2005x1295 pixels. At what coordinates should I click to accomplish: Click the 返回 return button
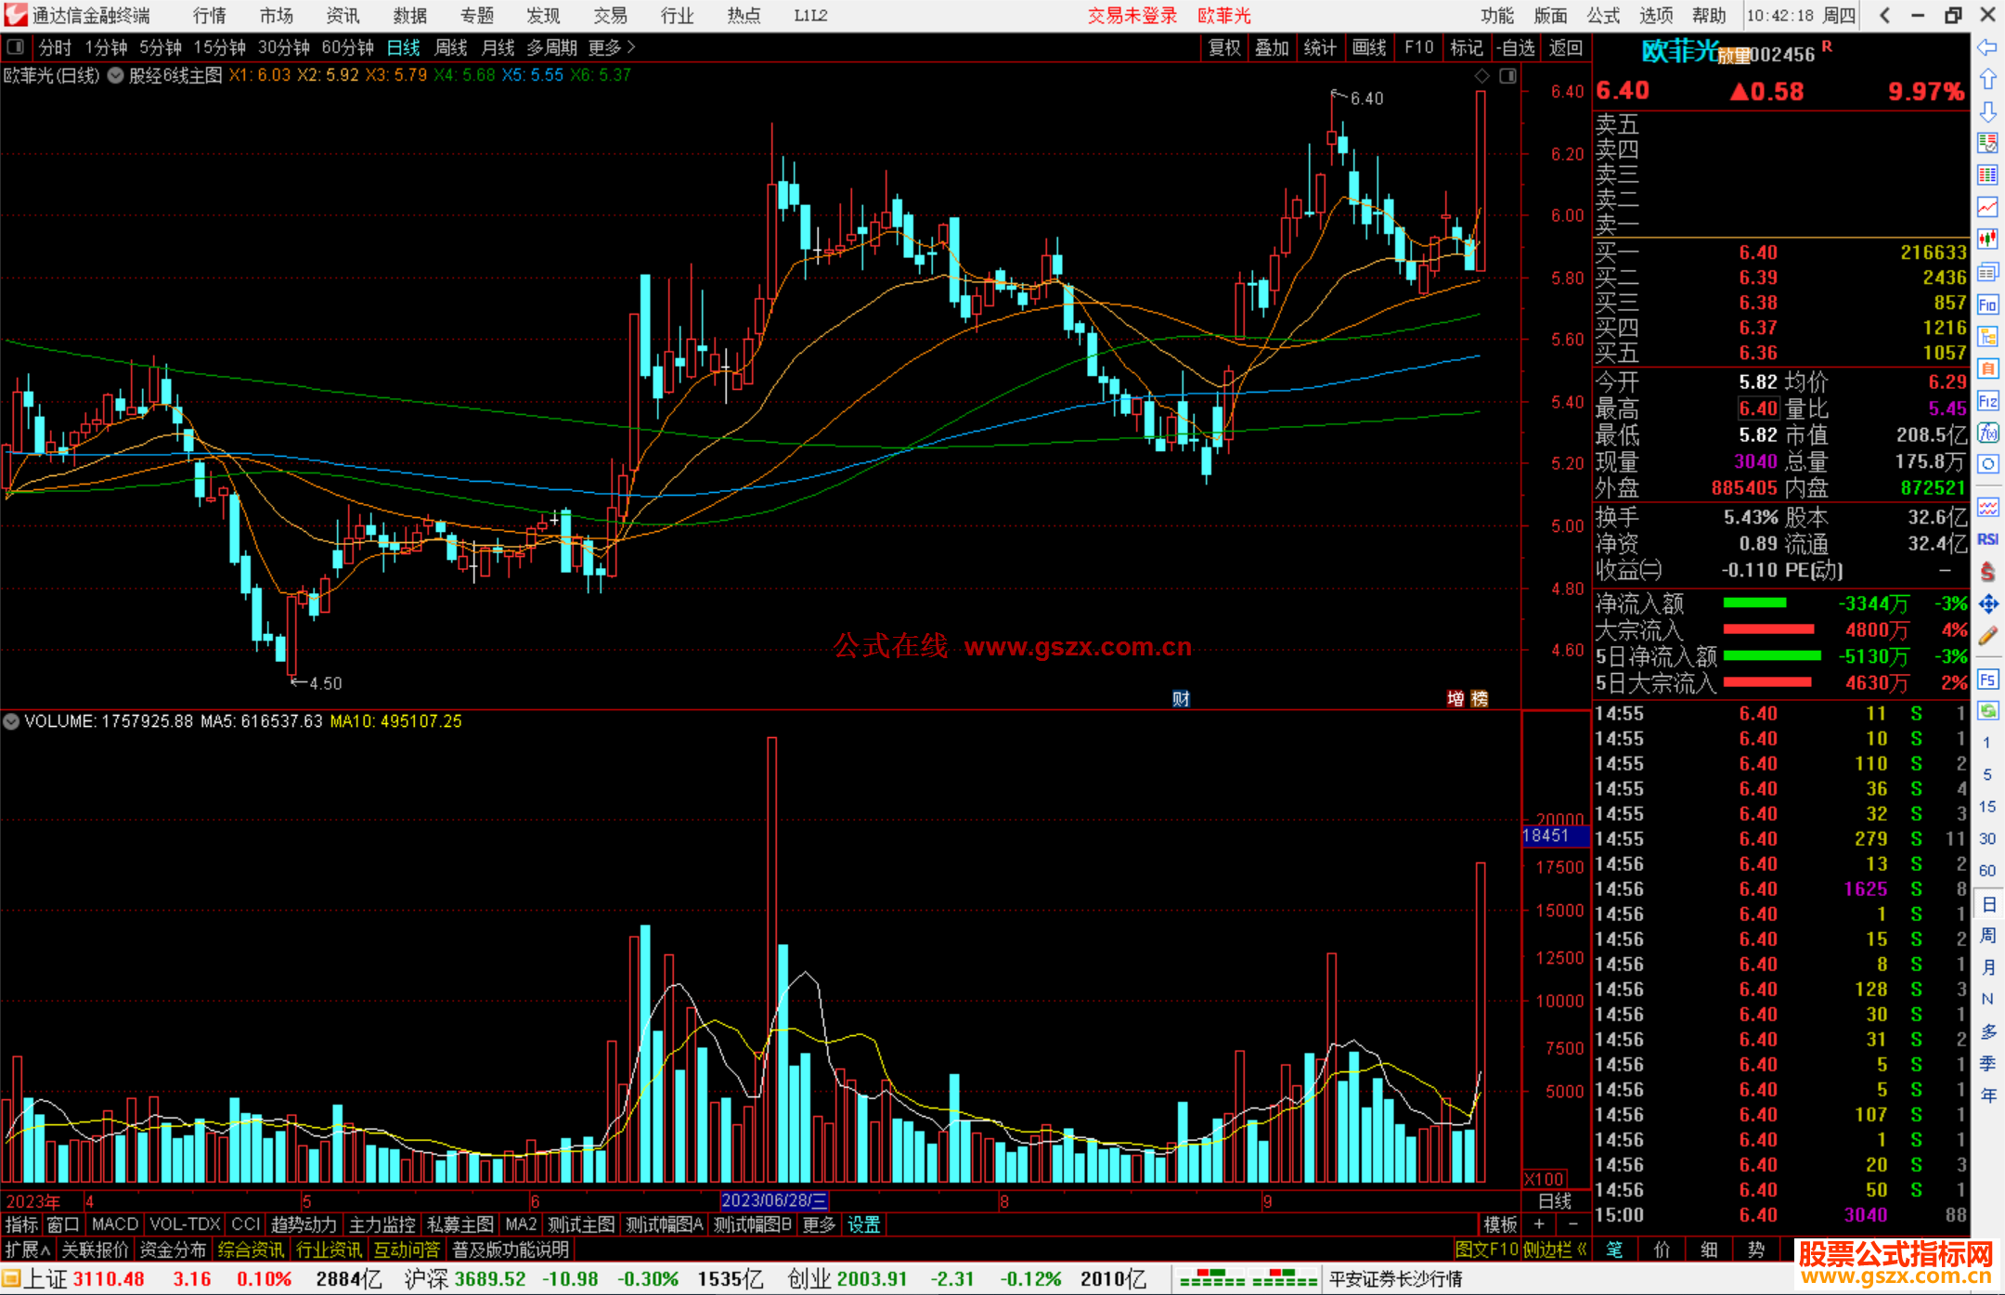pyautogui.click(x=1566, y=47)
